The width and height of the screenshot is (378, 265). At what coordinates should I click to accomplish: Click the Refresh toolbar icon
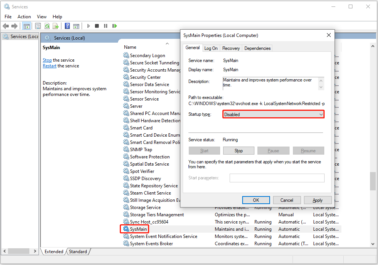47,26
